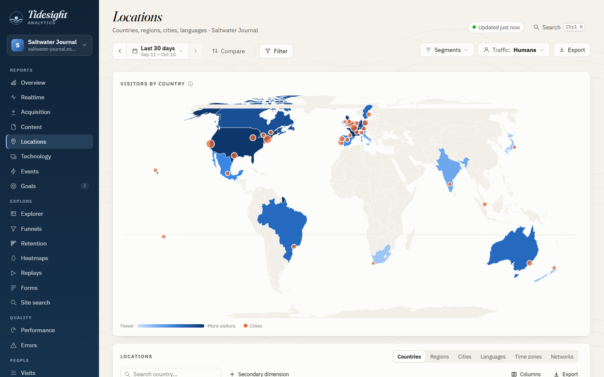Image resolution: width=604 pixels, height=377 pixels.
Task: Switch to the Cities tab
Action: pyautogui.click(x=465, y=357)
